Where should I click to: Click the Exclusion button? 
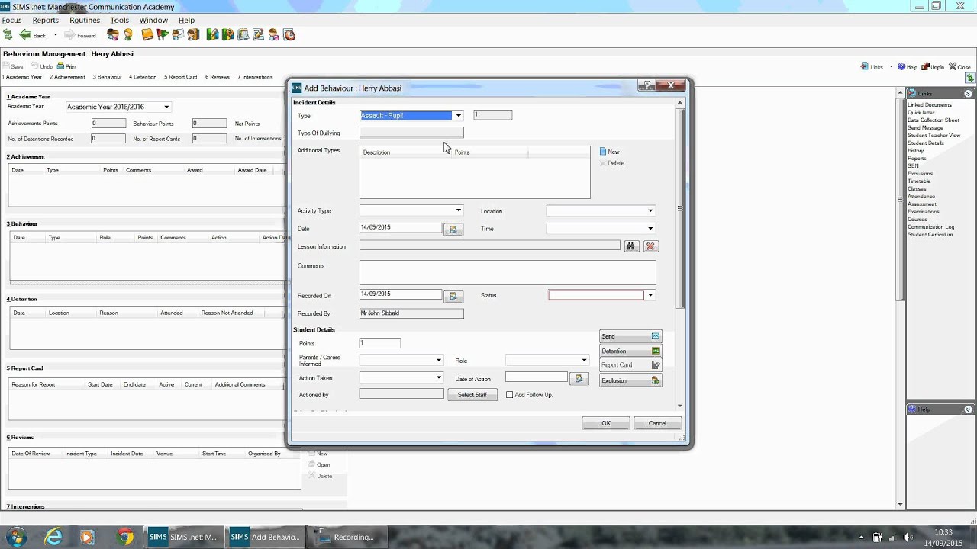(x=630, y=380)
